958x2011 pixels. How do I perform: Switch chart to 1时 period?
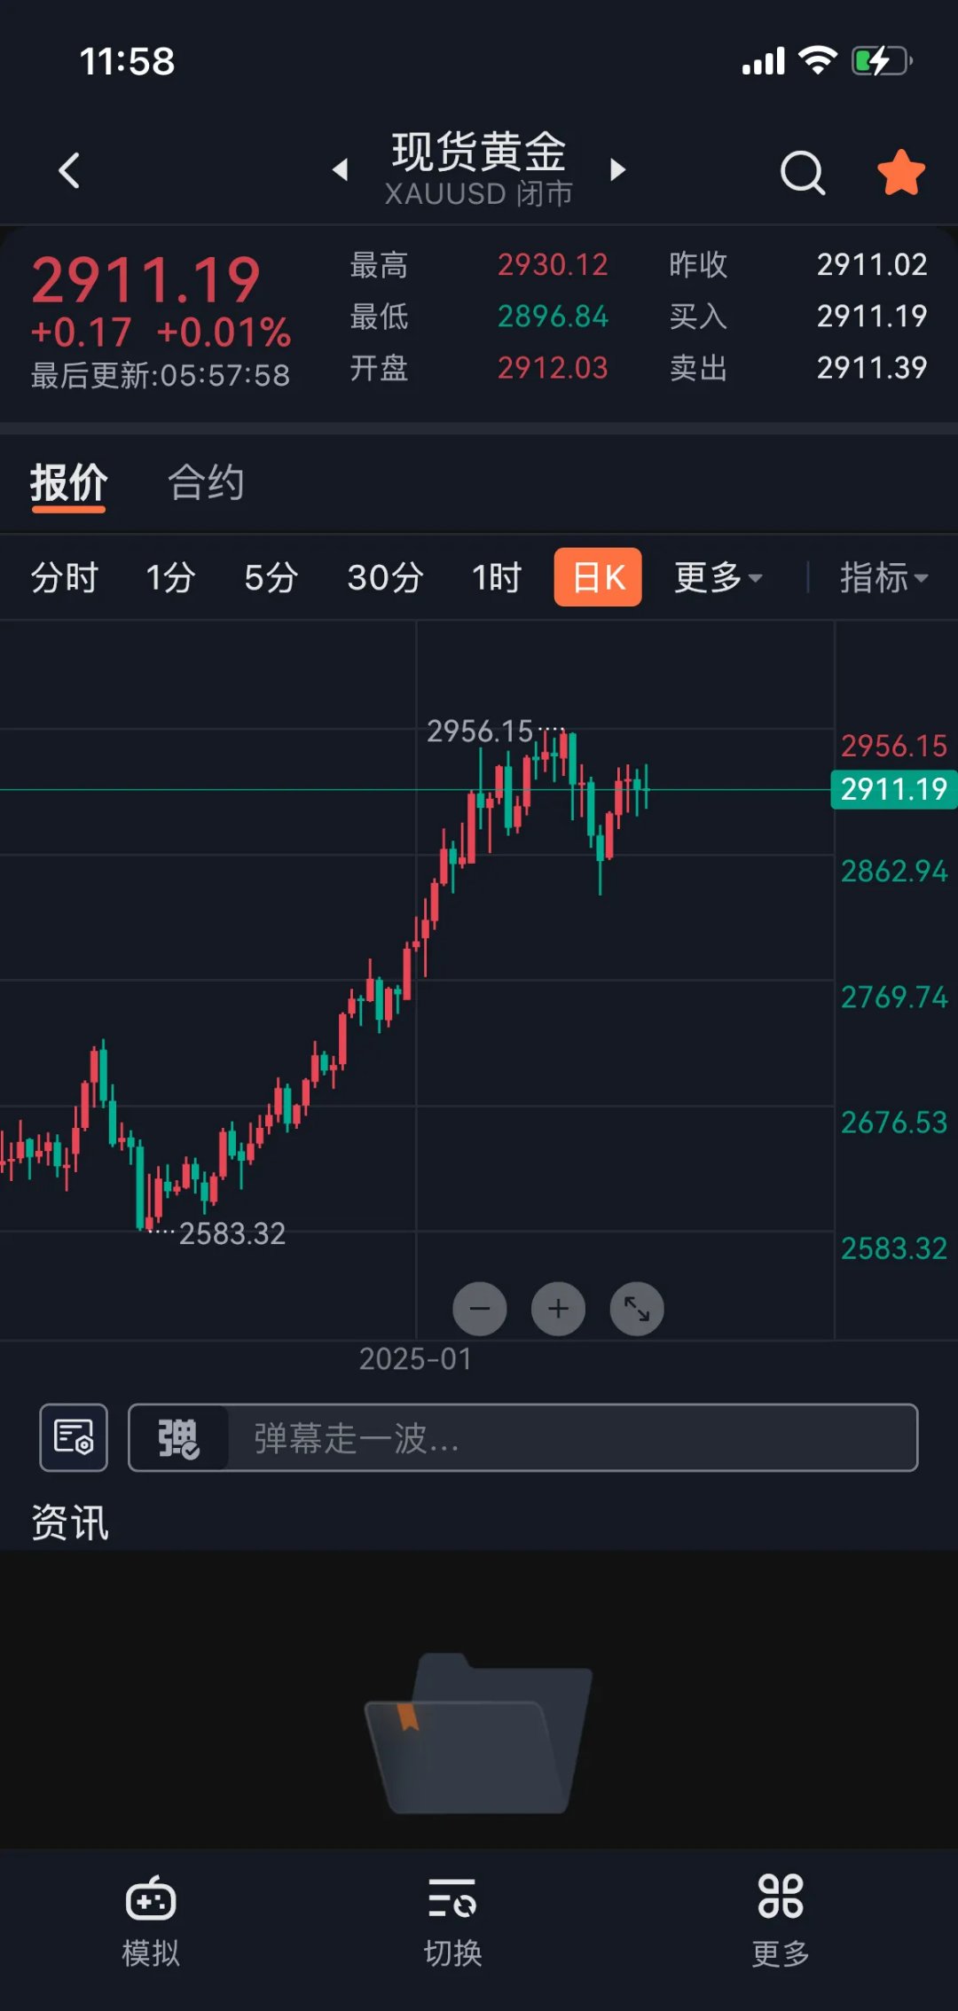pos(497,577)
